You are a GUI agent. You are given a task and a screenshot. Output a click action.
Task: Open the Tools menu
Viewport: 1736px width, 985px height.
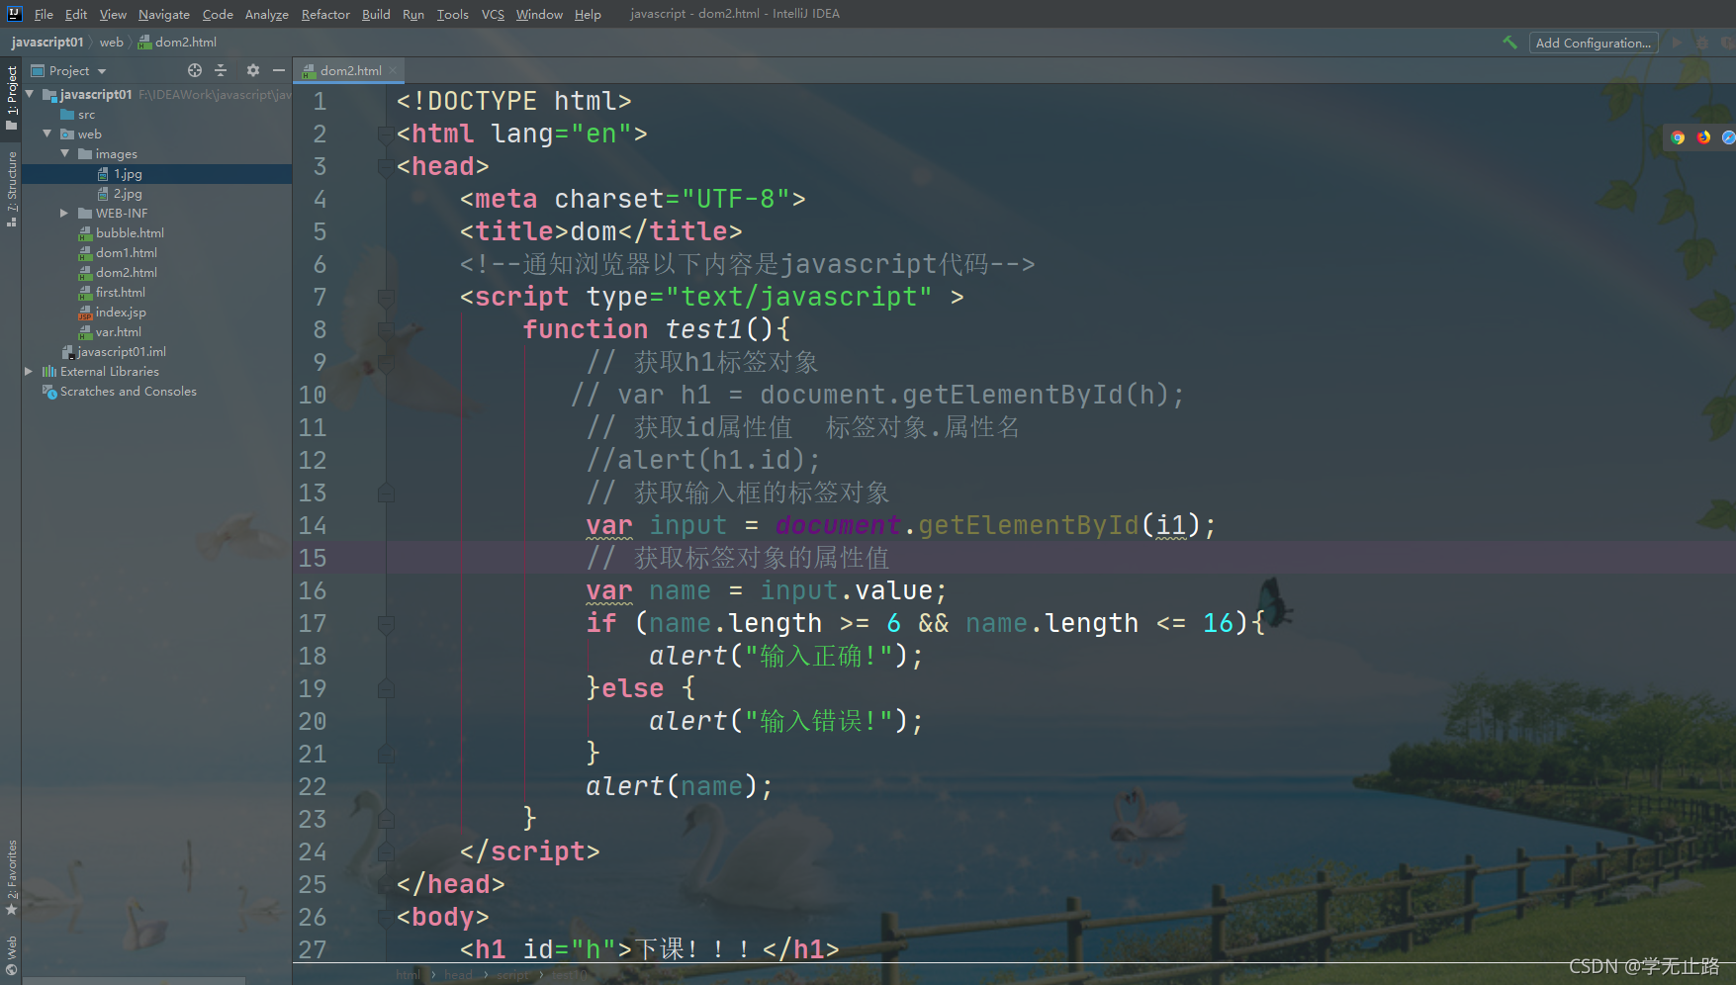point(453,14)
